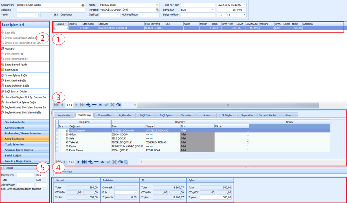Screen dimensions: 347x203
Task: Click the customer lookup icon in Cari ünvanı
Action: 83,5
